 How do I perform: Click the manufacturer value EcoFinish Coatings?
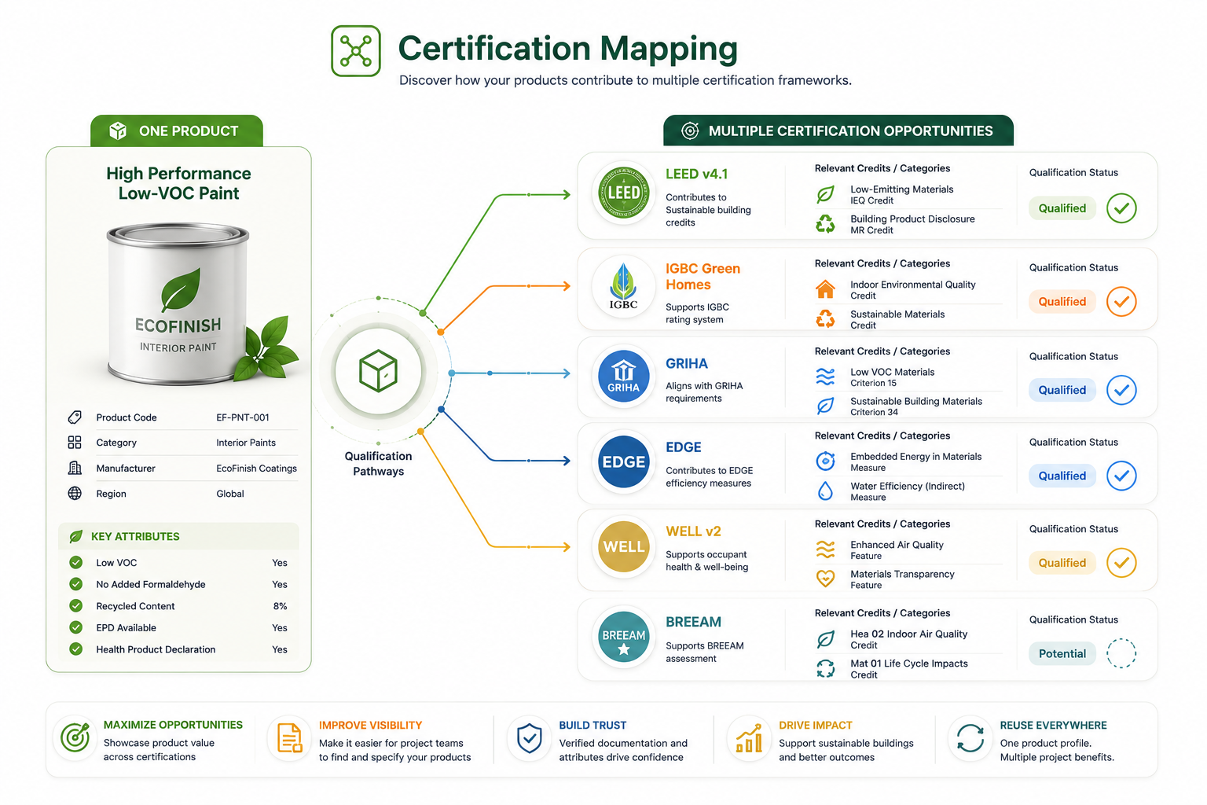pyautogui.click(x=257, y=469)
